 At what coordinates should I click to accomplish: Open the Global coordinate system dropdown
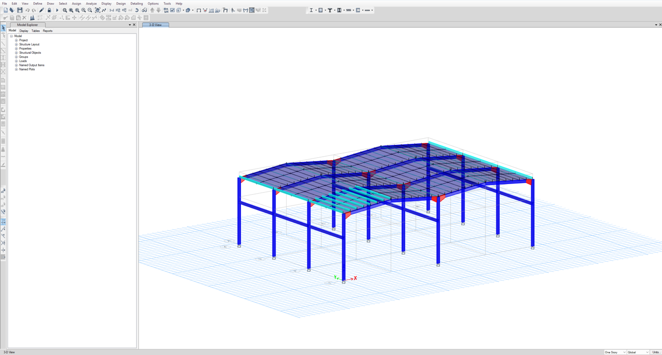(x=638, y=352)
